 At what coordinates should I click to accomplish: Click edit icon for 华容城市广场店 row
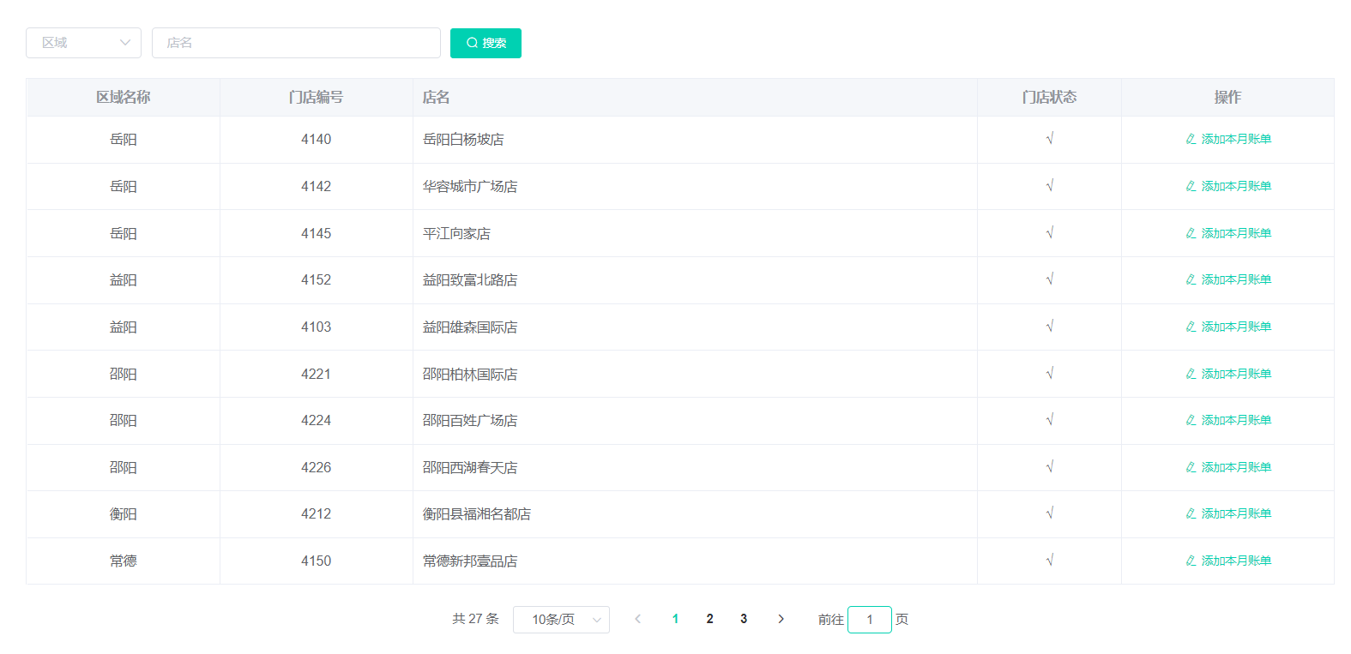tap(1191, 186)
